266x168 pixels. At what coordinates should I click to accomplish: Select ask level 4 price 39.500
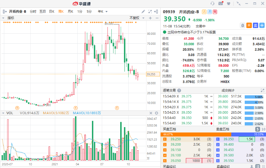click(228, 155)
